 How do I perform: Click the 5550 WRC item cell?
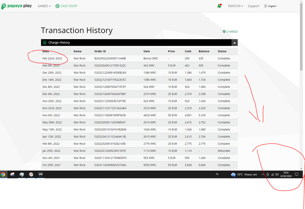[150, 165]
